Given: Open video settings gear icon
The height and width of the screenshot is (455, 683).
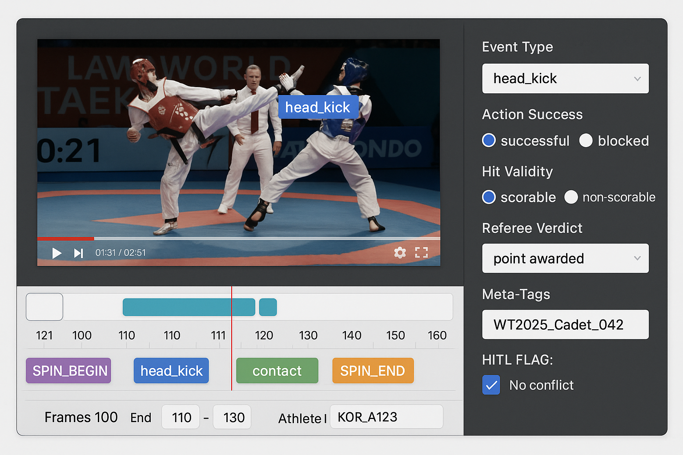Looking at the screenshot, I should 400,252.
